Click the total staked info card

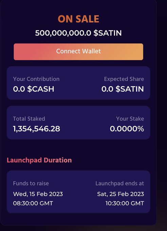[x=78, y=123]
